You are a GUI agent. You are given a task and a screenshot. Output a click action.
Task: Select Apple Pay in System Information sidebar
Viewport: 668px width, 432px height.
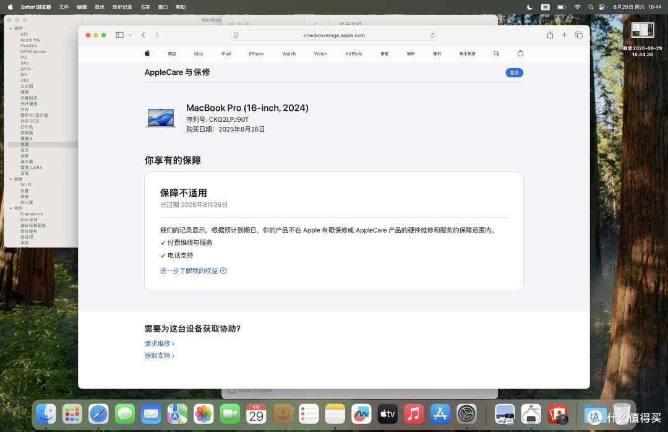(x=30, y=40)
